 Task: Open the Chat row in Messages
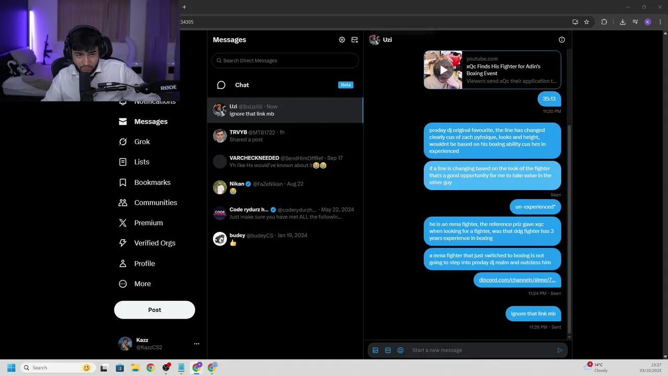pyautogui.click(x=285, y=85)
